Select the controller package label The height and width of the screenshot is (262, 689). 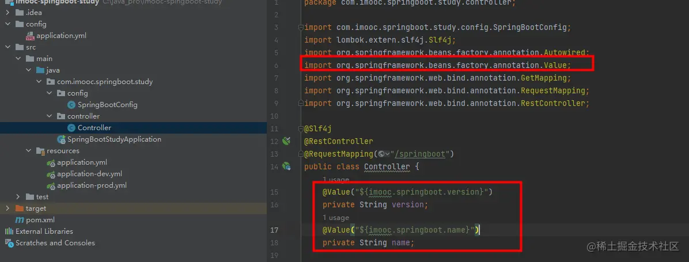[84, 116]
